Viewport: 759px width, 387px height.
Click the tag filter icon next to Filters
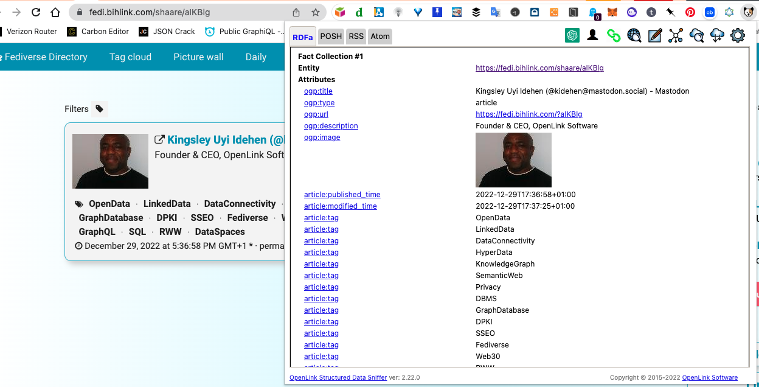pos(99,109)
